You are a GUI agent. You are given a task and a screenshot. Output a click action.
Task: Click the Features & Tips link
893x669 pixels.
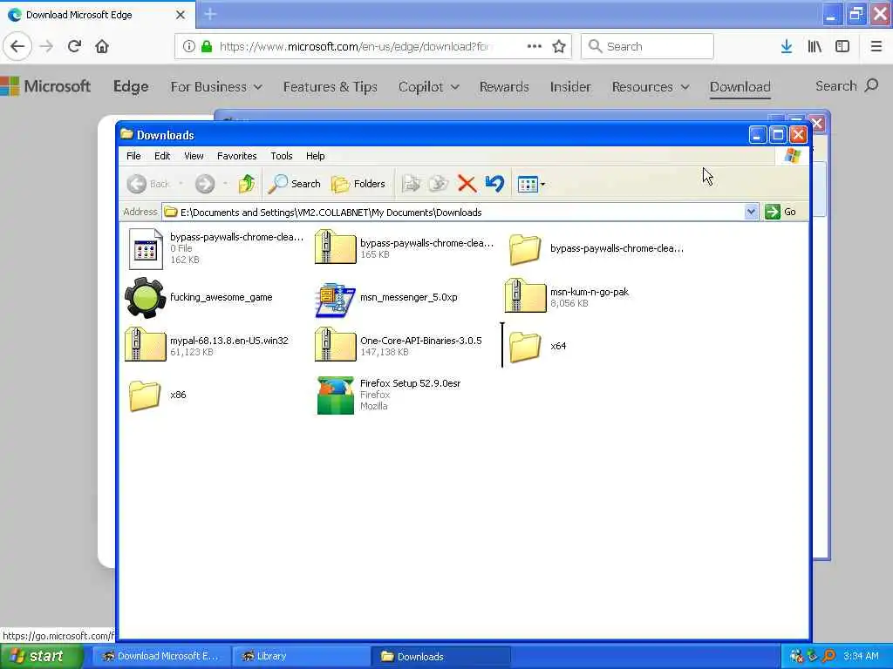[331, 86]
